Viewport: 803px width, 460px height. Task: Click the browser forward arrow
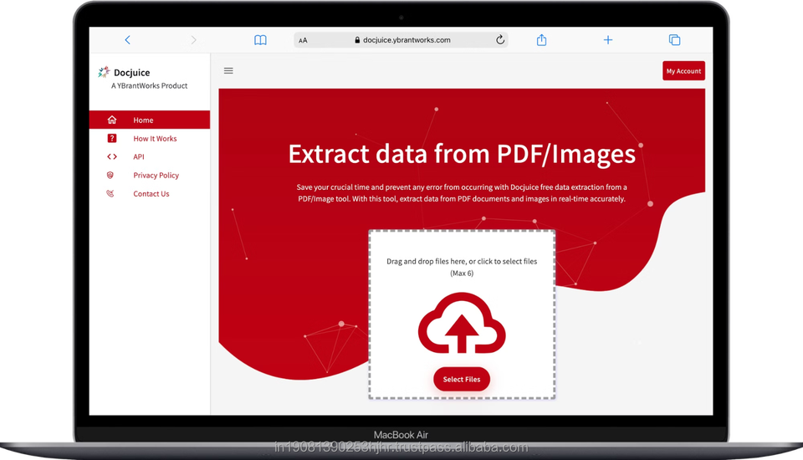(x=193, y=40)
